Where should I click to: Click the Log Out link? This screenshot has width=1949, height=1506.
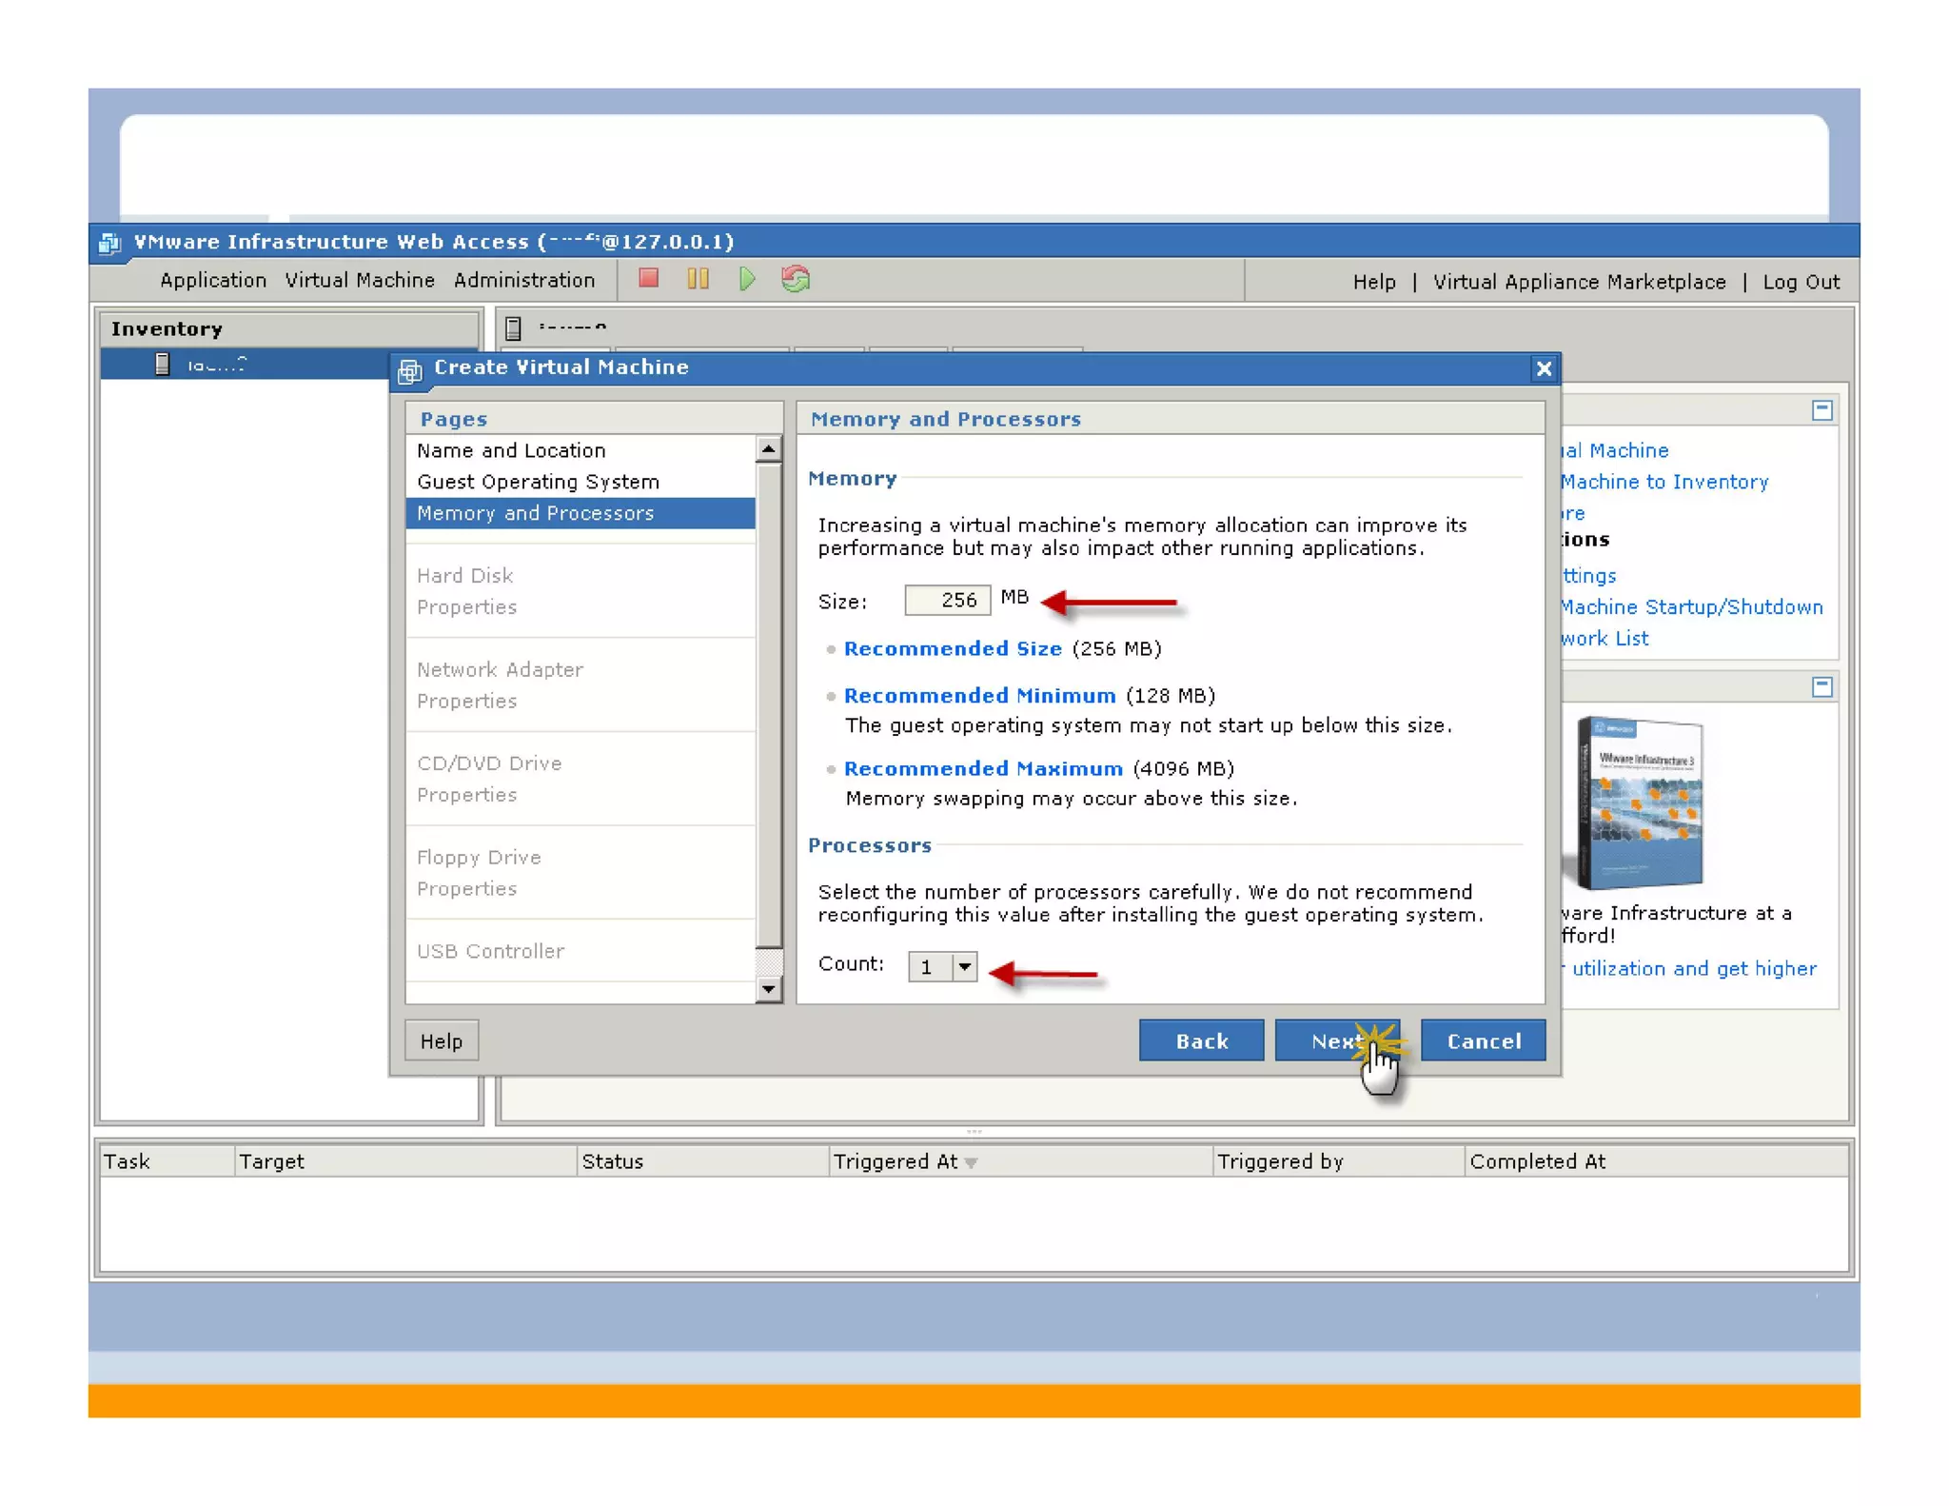(x=1801, y=282)
